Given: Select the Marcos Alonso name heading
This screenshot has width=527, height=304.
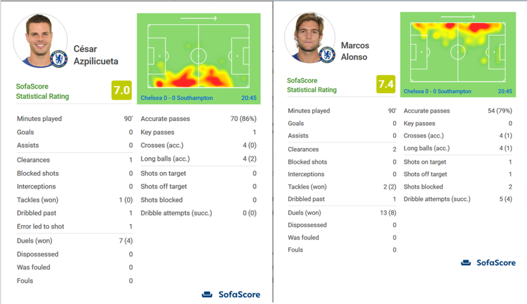Looking at the screenshot, I should [x=355, y=51].
